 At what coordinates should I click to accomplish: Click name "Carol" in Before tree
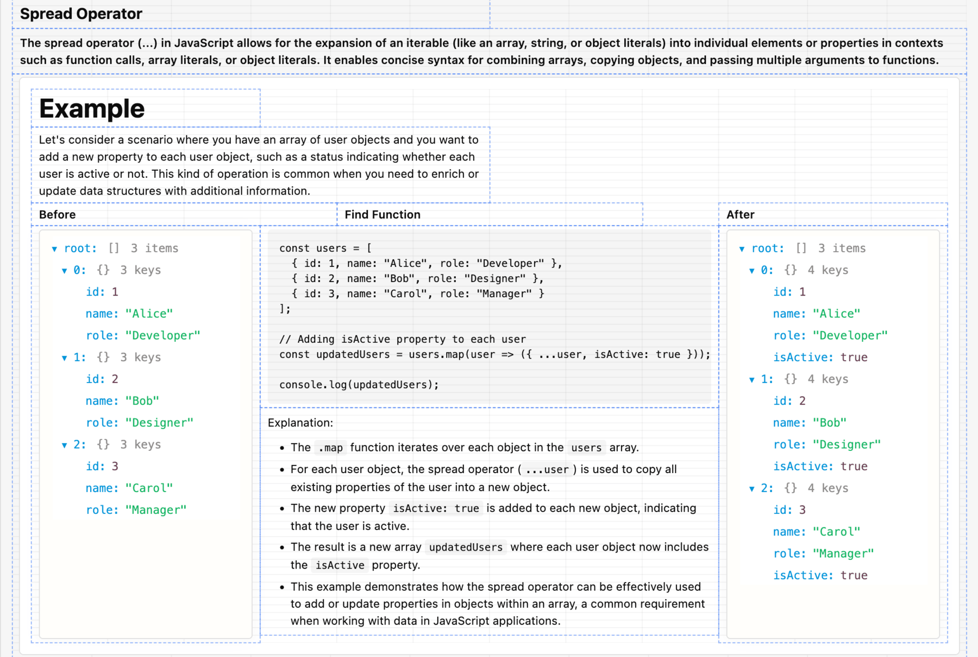click(x=129, y=488)
